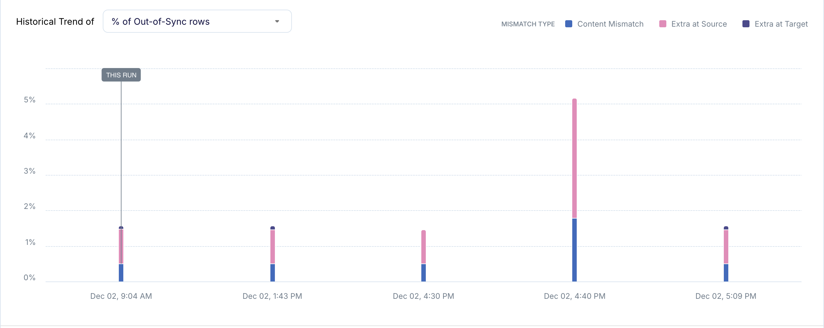Toggle visibility of Content Mismatch series
Screen dimensions: 824x328
[x=610, y=24]
